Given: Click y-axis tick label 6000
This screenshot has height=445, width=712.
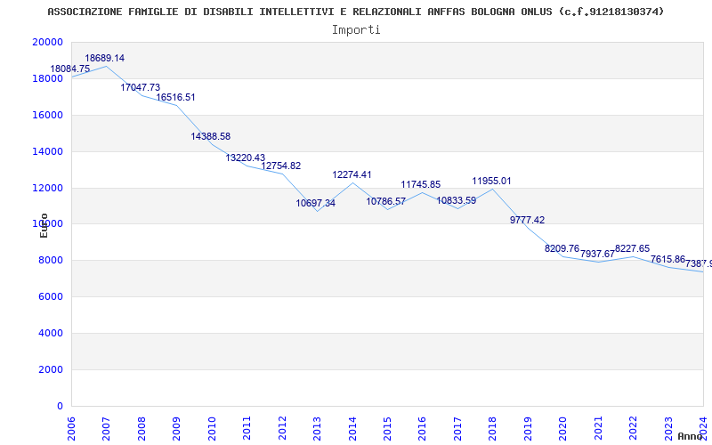Looking at the screenshot, I should tap(51, 296).
